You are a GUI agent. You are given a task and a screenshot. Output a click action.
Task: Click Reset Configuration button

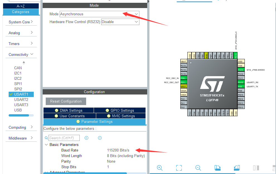click(66, 101)
